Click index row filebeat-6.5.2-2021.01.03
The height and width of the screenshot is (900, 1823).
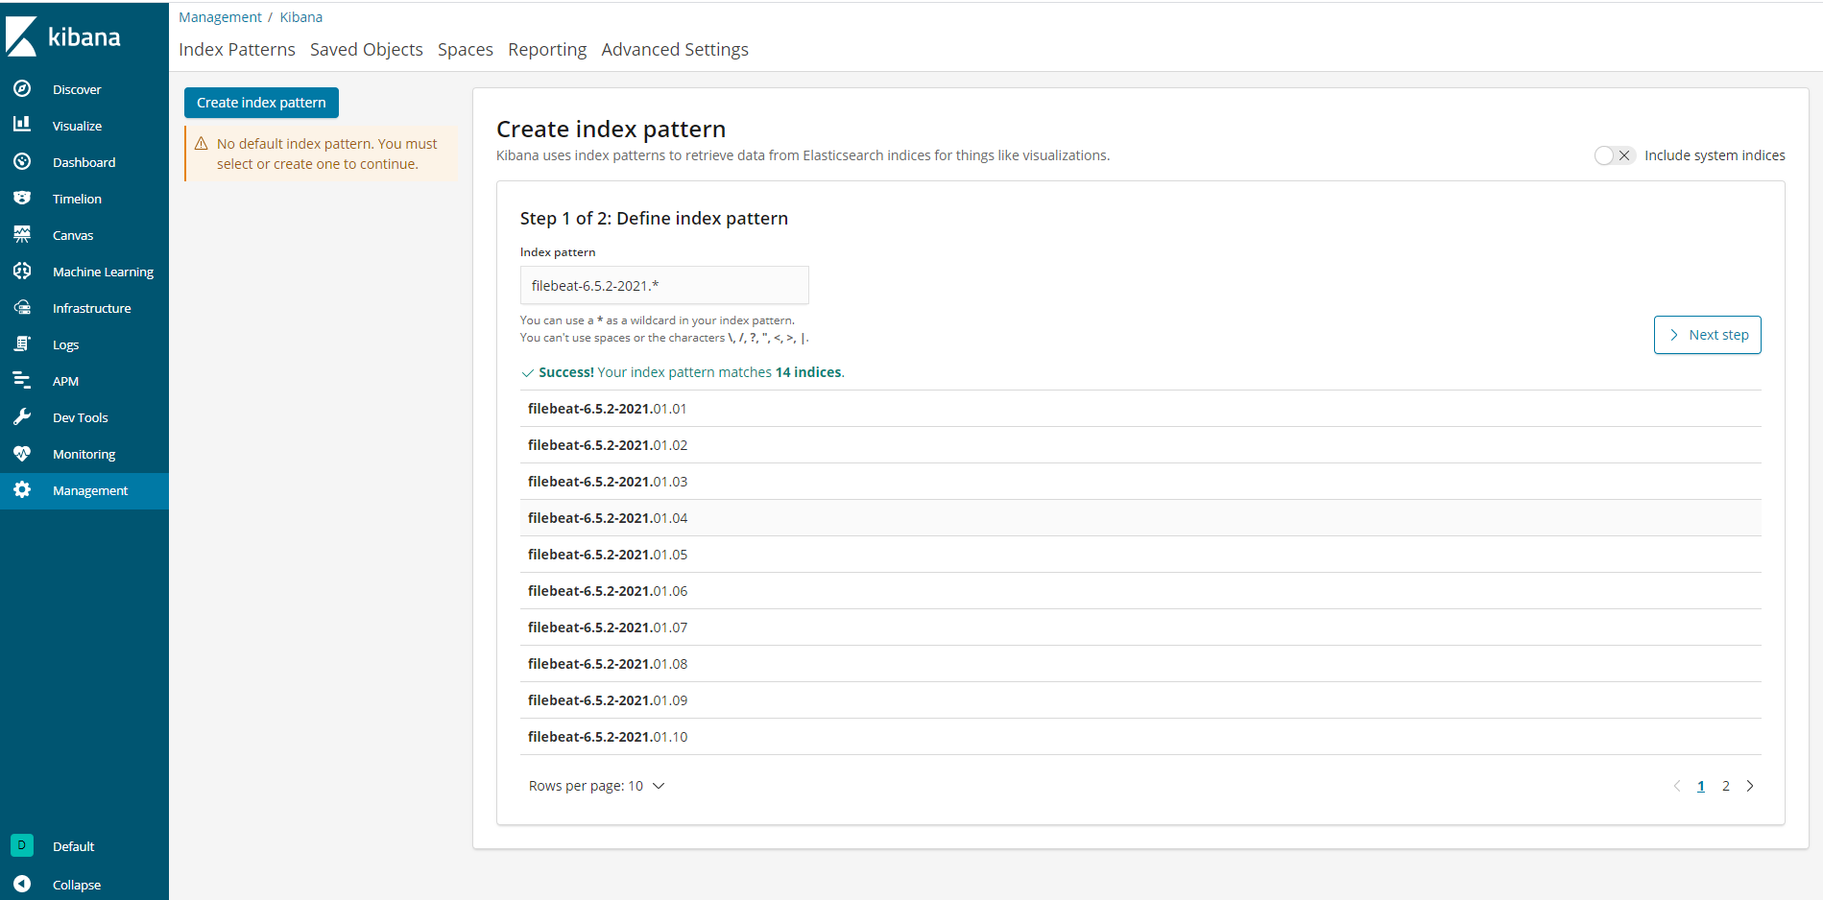1140,482
